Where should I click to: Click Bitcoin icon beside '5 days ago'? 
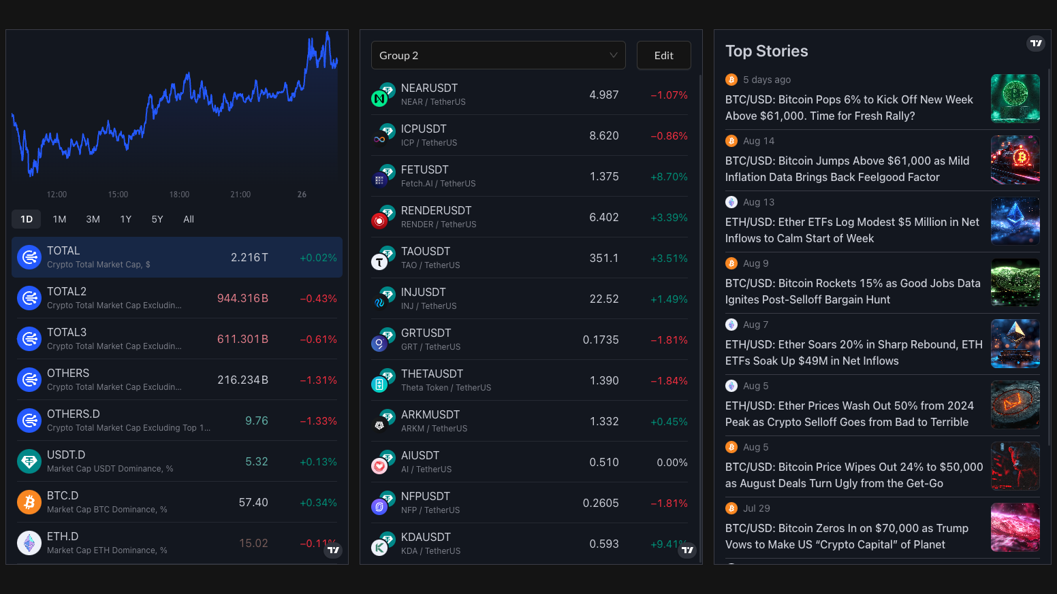pos(731,80)
